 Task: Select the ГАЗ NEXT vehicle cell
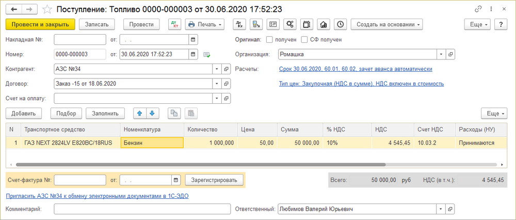71,143
